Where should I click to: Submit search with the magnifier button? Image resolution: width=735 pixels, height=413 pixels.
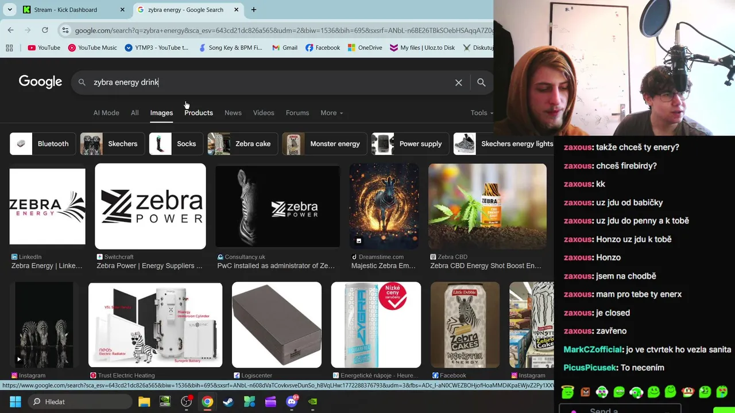(481, 83)
